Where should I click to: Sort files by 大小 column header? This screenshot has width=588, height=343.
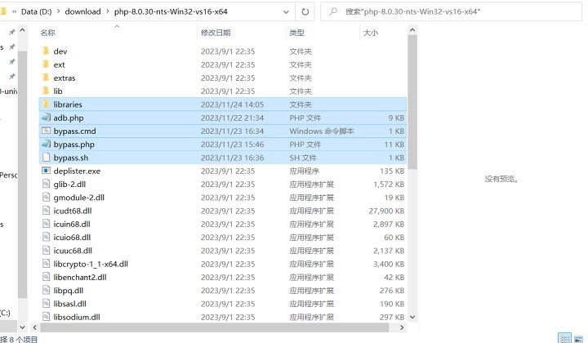[370, 33]
